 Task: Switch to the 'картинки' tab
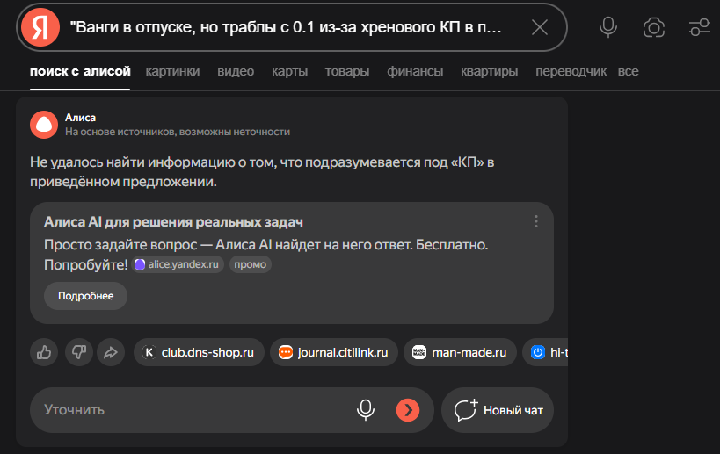coord(172,71)
